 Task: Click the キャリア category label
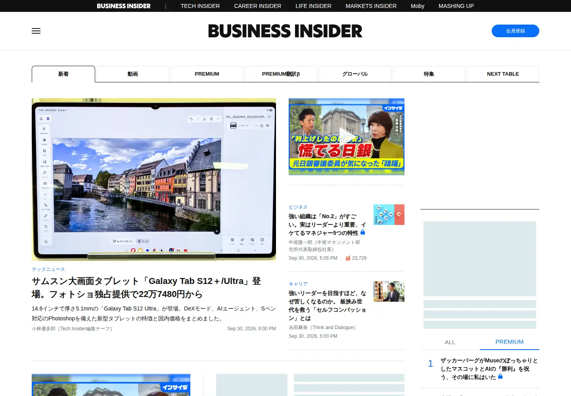point(298,284)
